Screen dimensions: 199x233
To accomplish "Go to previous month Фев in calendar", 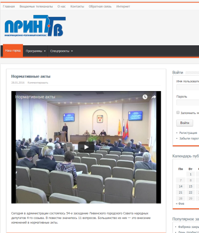I will (180, 204).
